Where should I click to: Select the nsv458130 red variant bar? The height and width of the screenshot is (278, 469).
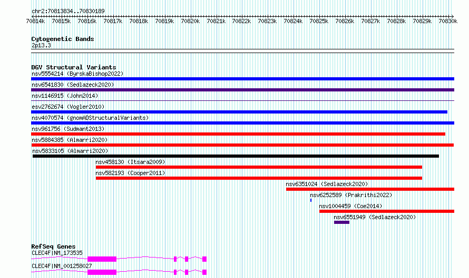(259, 167)
